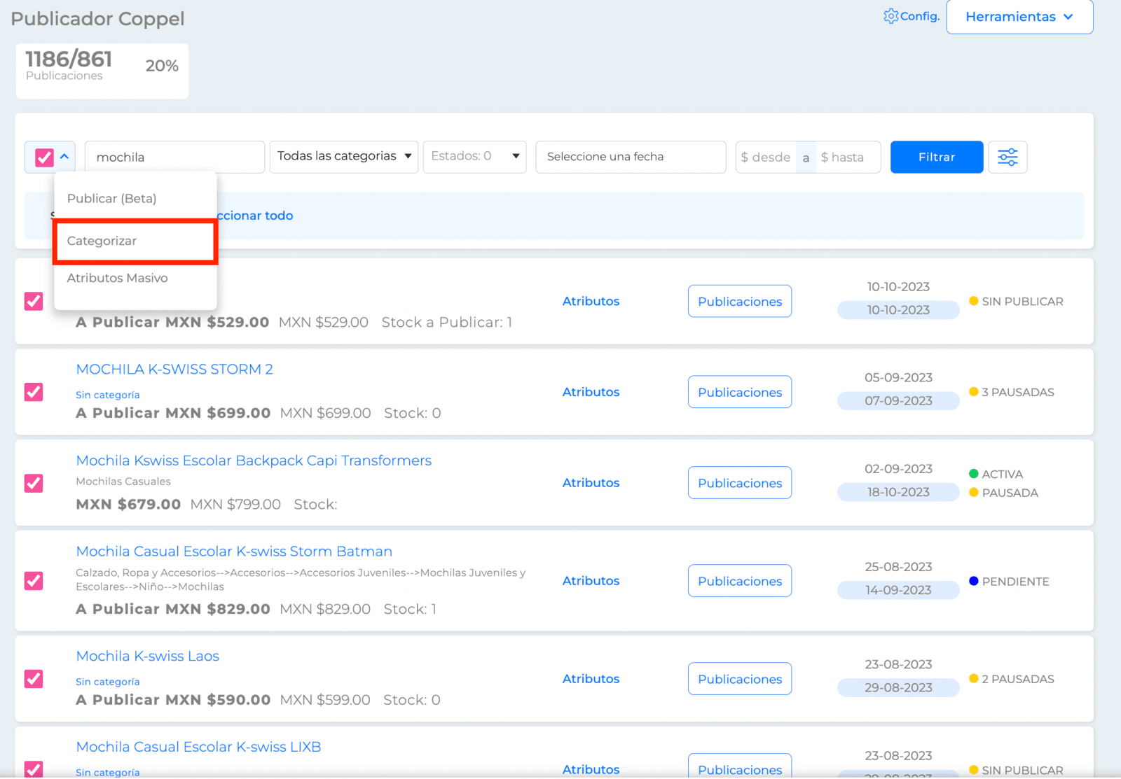Viewport: 1121px width, 779px height.
Task: Click the $ desde price field
Action: click(x=766, y=157)
